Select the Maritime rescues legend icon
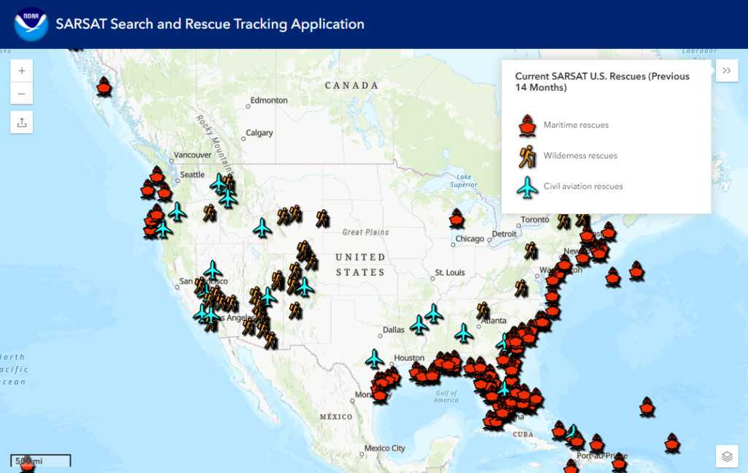 pyautogui.click(x=527, y=126)
